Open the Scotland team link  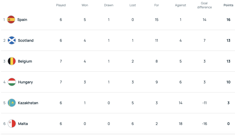click(x=26, y=40)
